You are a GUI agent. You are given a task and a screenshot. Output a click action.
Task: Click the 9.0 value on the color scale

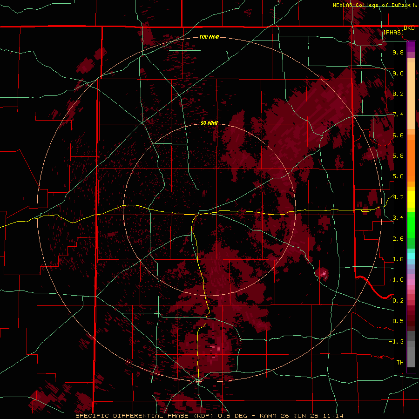pyautogui.click(x=398, y=73)
